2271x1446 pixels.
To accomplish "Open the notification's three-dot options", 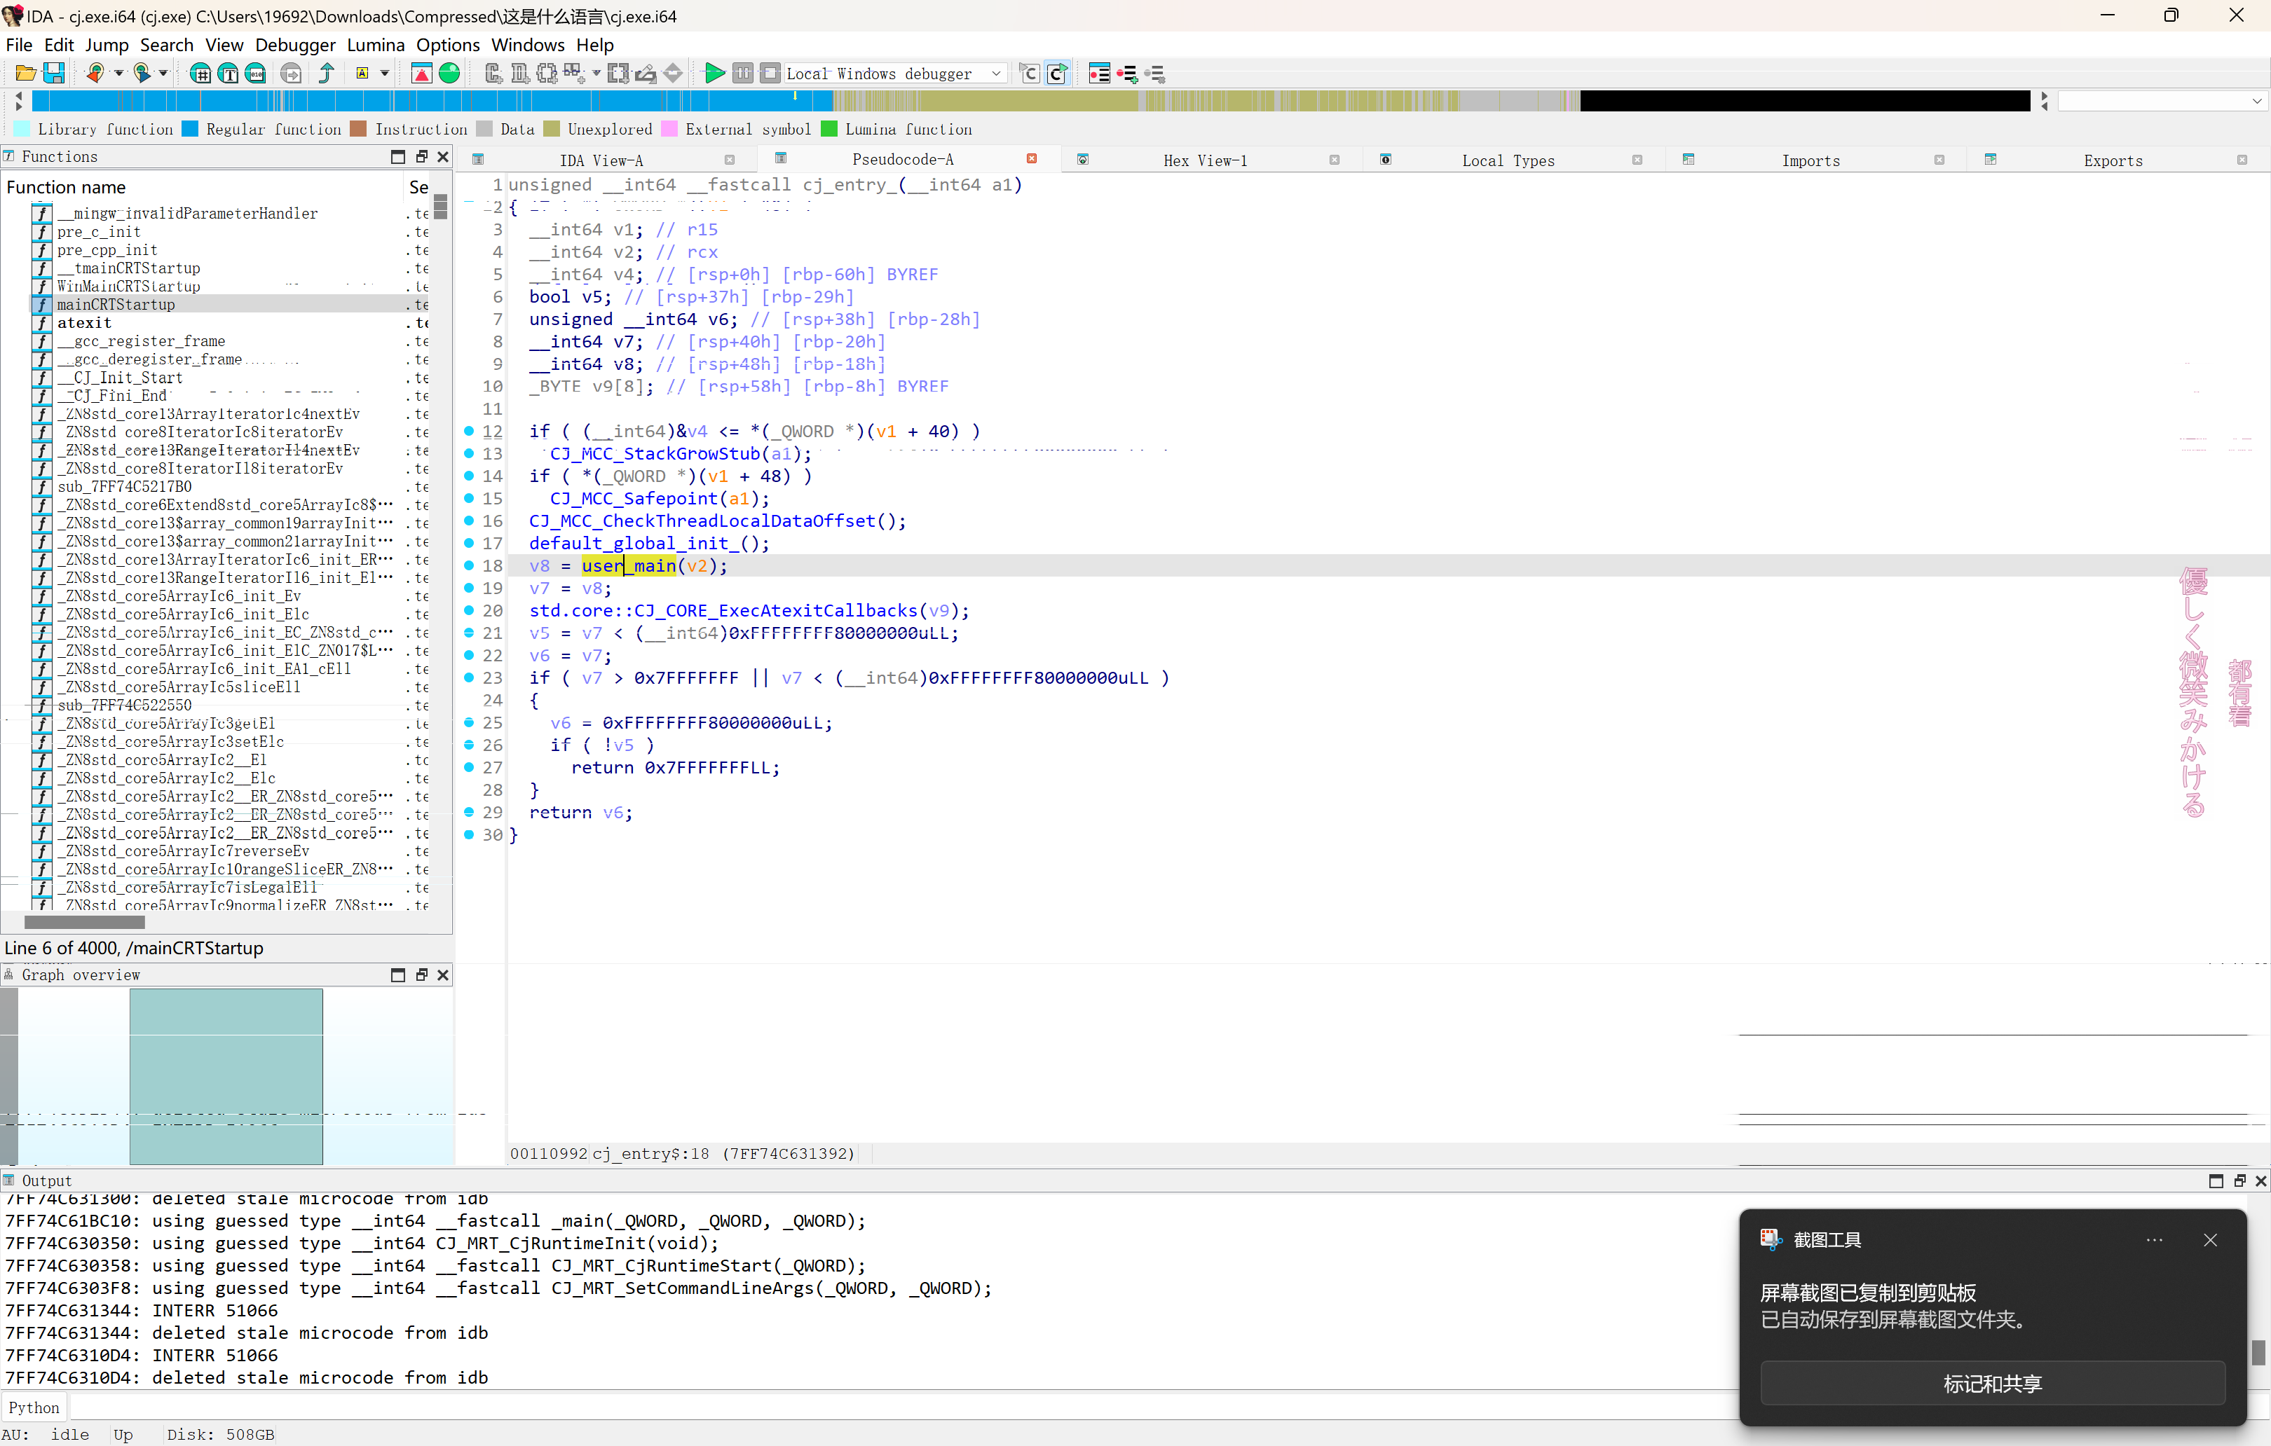I will tap(2154, 1239).
